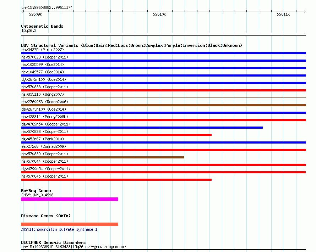Click the chr15:99608882..99611174 coordinate label

[47, 8]
